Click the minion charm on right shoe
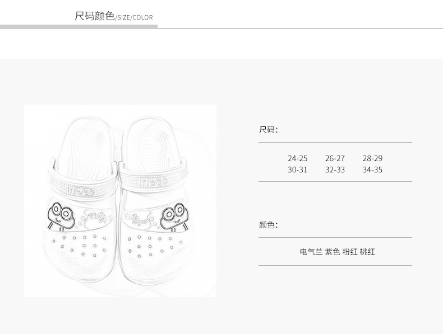Viewport: 443px width, 334px height. pyautogui.click(x=172, y=218)
